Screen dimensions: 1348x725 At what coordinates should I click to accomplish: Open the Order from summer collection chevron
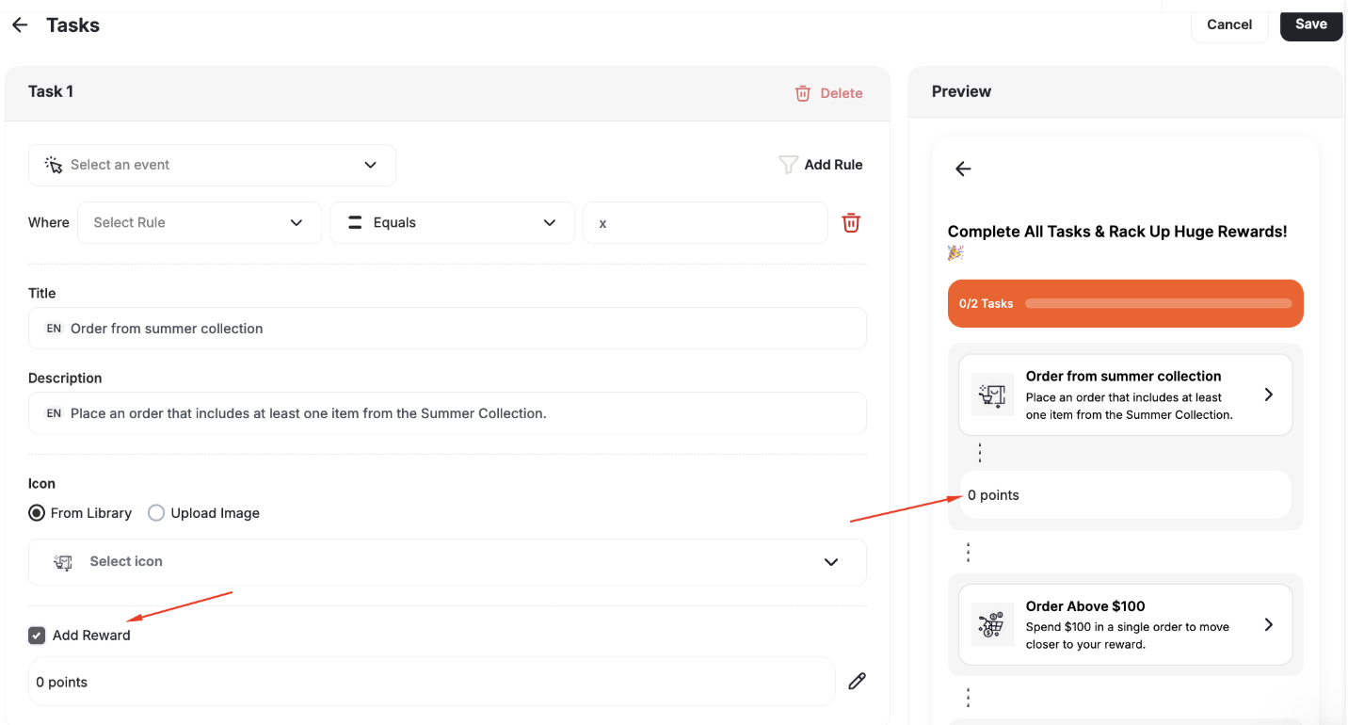pos(1269,395)
